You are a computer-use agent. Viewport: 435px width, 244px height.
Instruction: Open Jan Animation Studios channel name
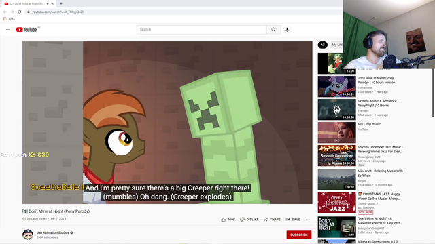coord(53,232)
